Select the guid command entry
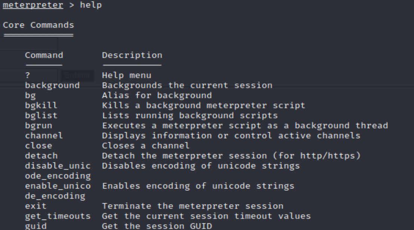Screen dimensions: 414x230 (x=35, y=226)
